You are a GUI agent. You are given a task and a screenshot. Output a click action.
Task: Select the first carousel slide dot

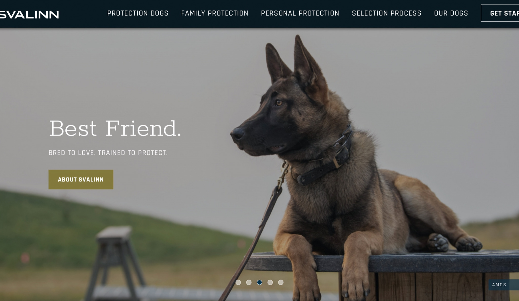pyautogui.click(x=238, y=282)
